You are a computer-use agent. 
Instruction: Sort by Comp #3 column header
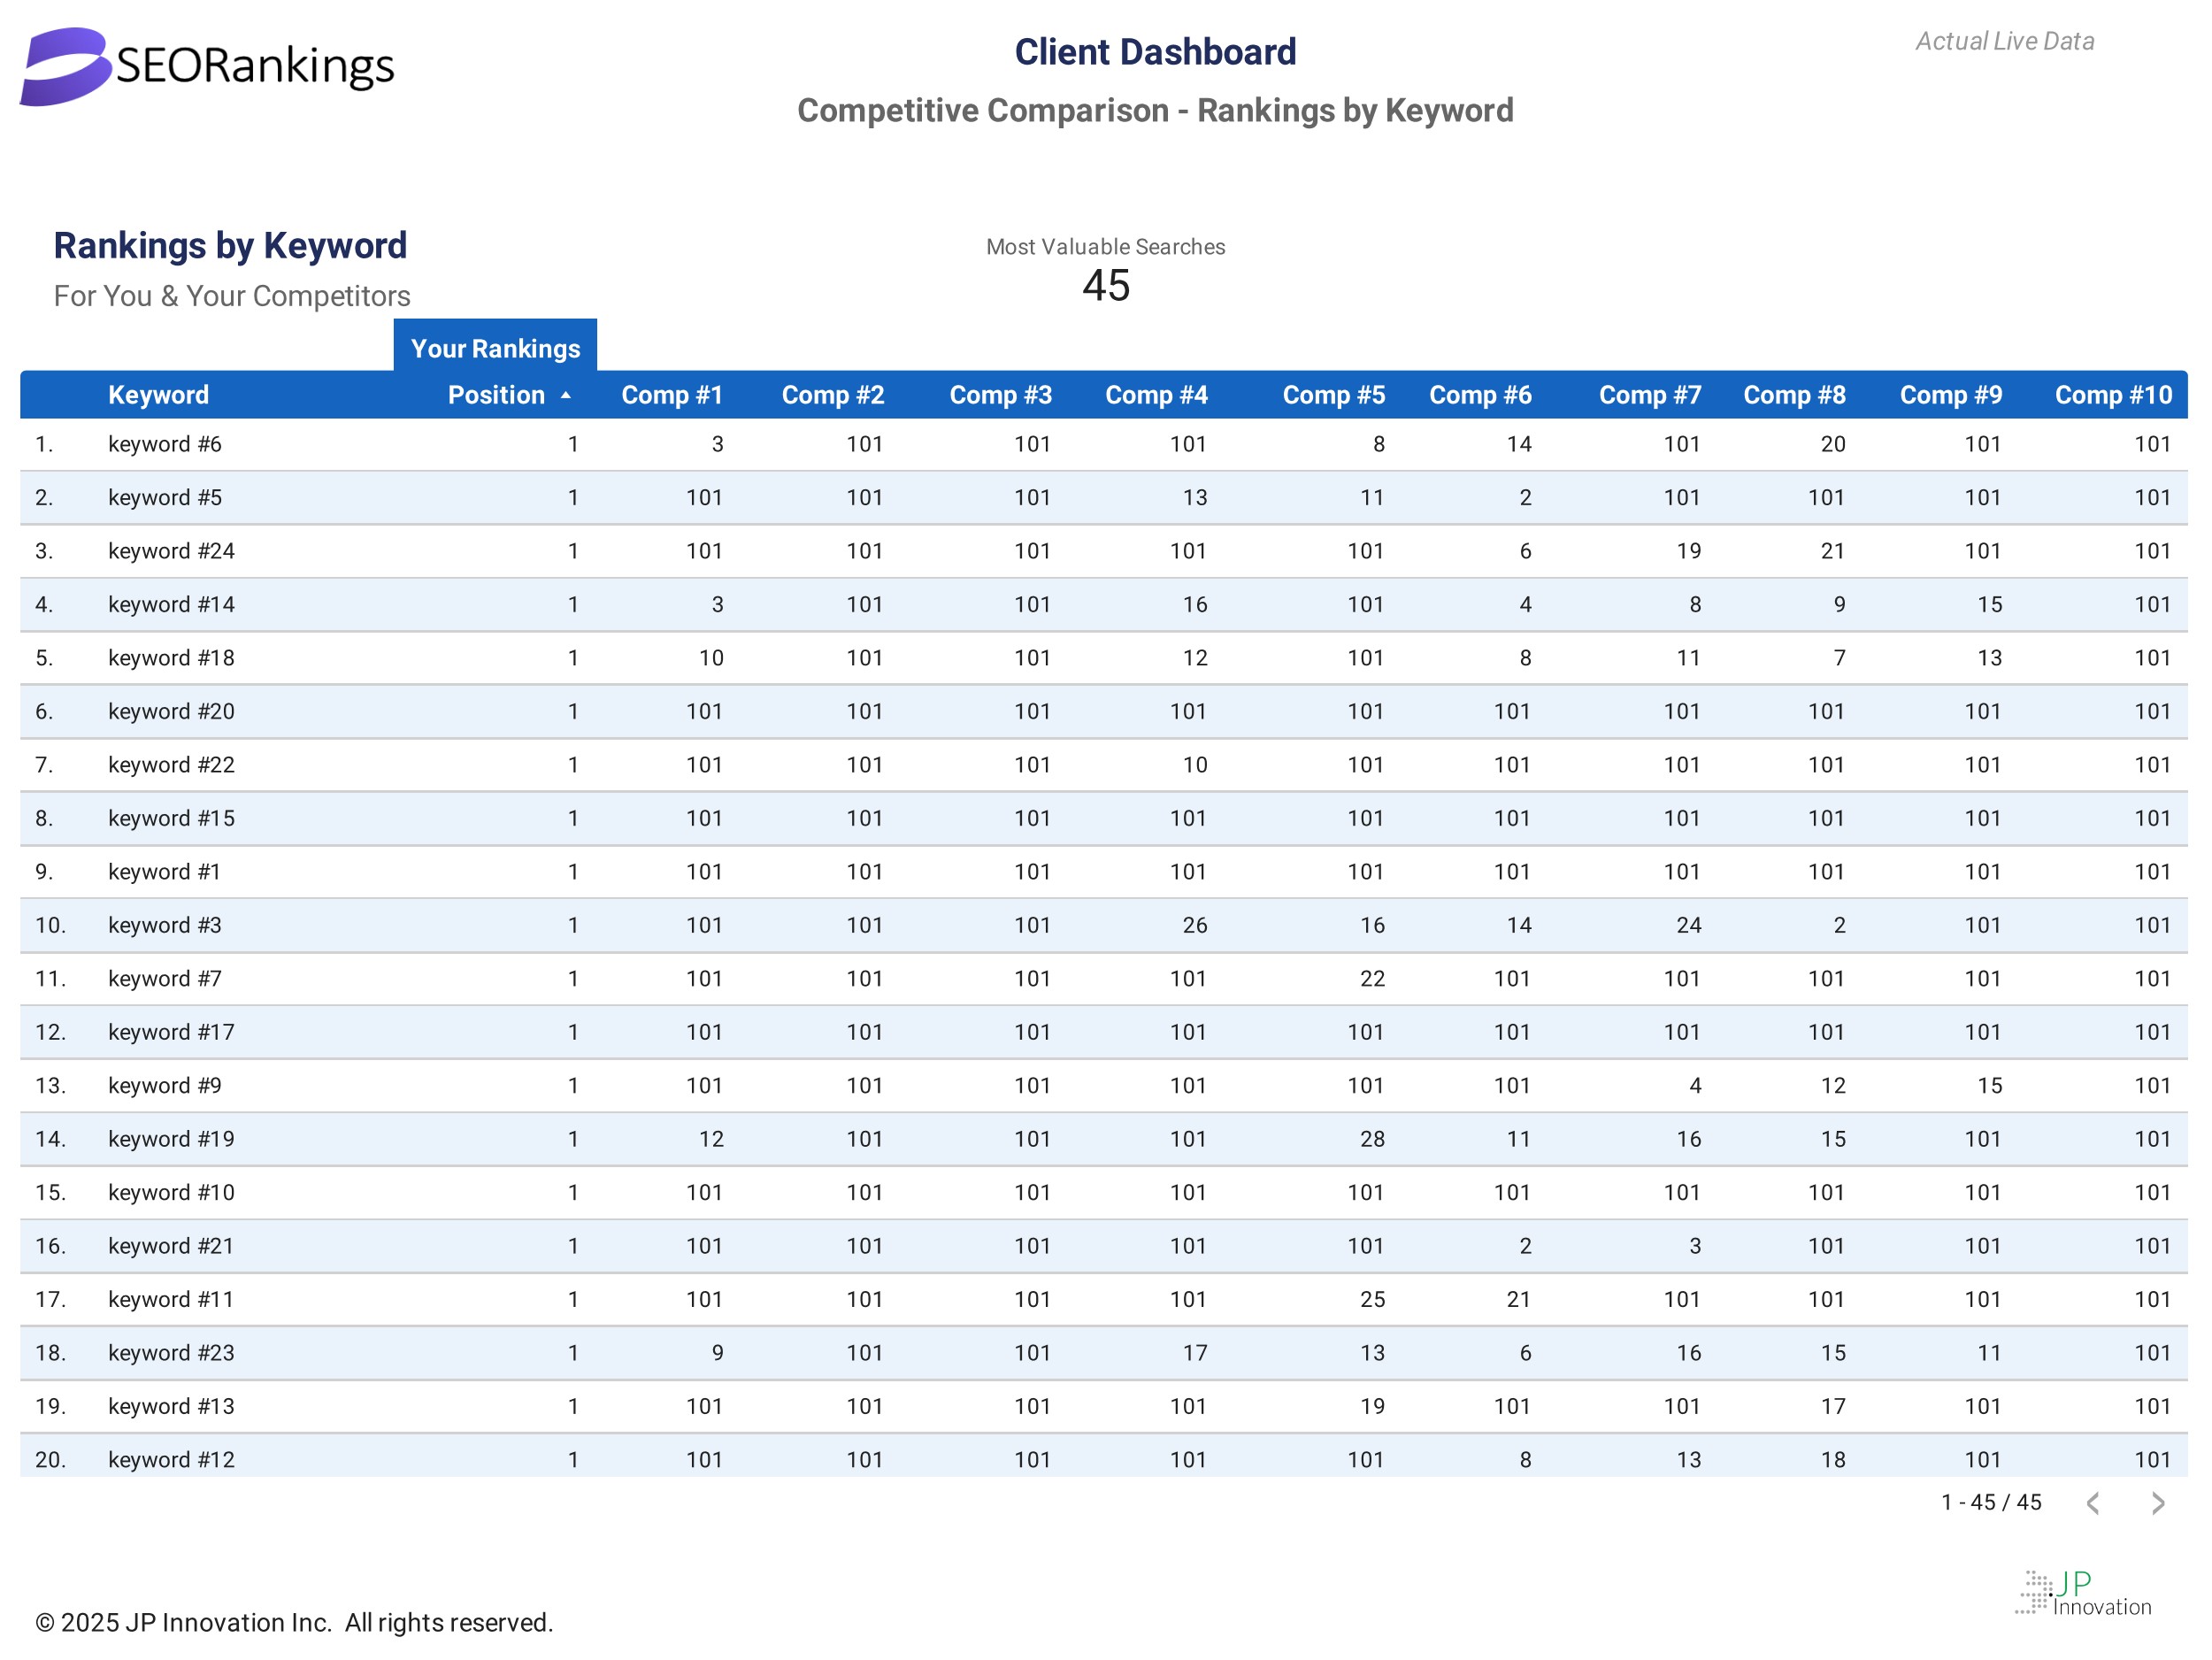click(1000, 395)
